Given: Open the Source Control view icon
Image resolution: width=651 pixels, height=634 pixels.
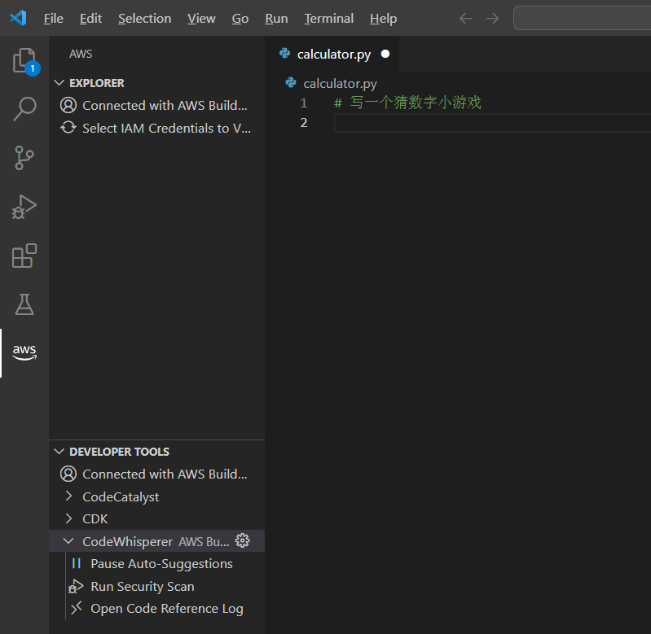Looking at the screenshot, I should coord(24,158).
